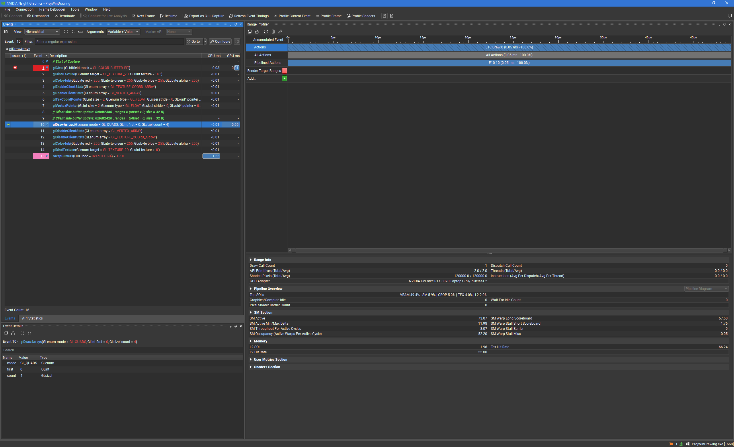Open Range Profiler settings wrench icon
734x447 pixels.
[x=280, y=32]
